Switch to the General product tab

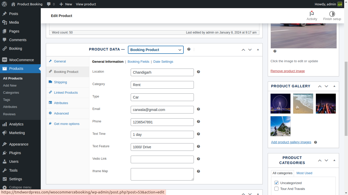68,61
